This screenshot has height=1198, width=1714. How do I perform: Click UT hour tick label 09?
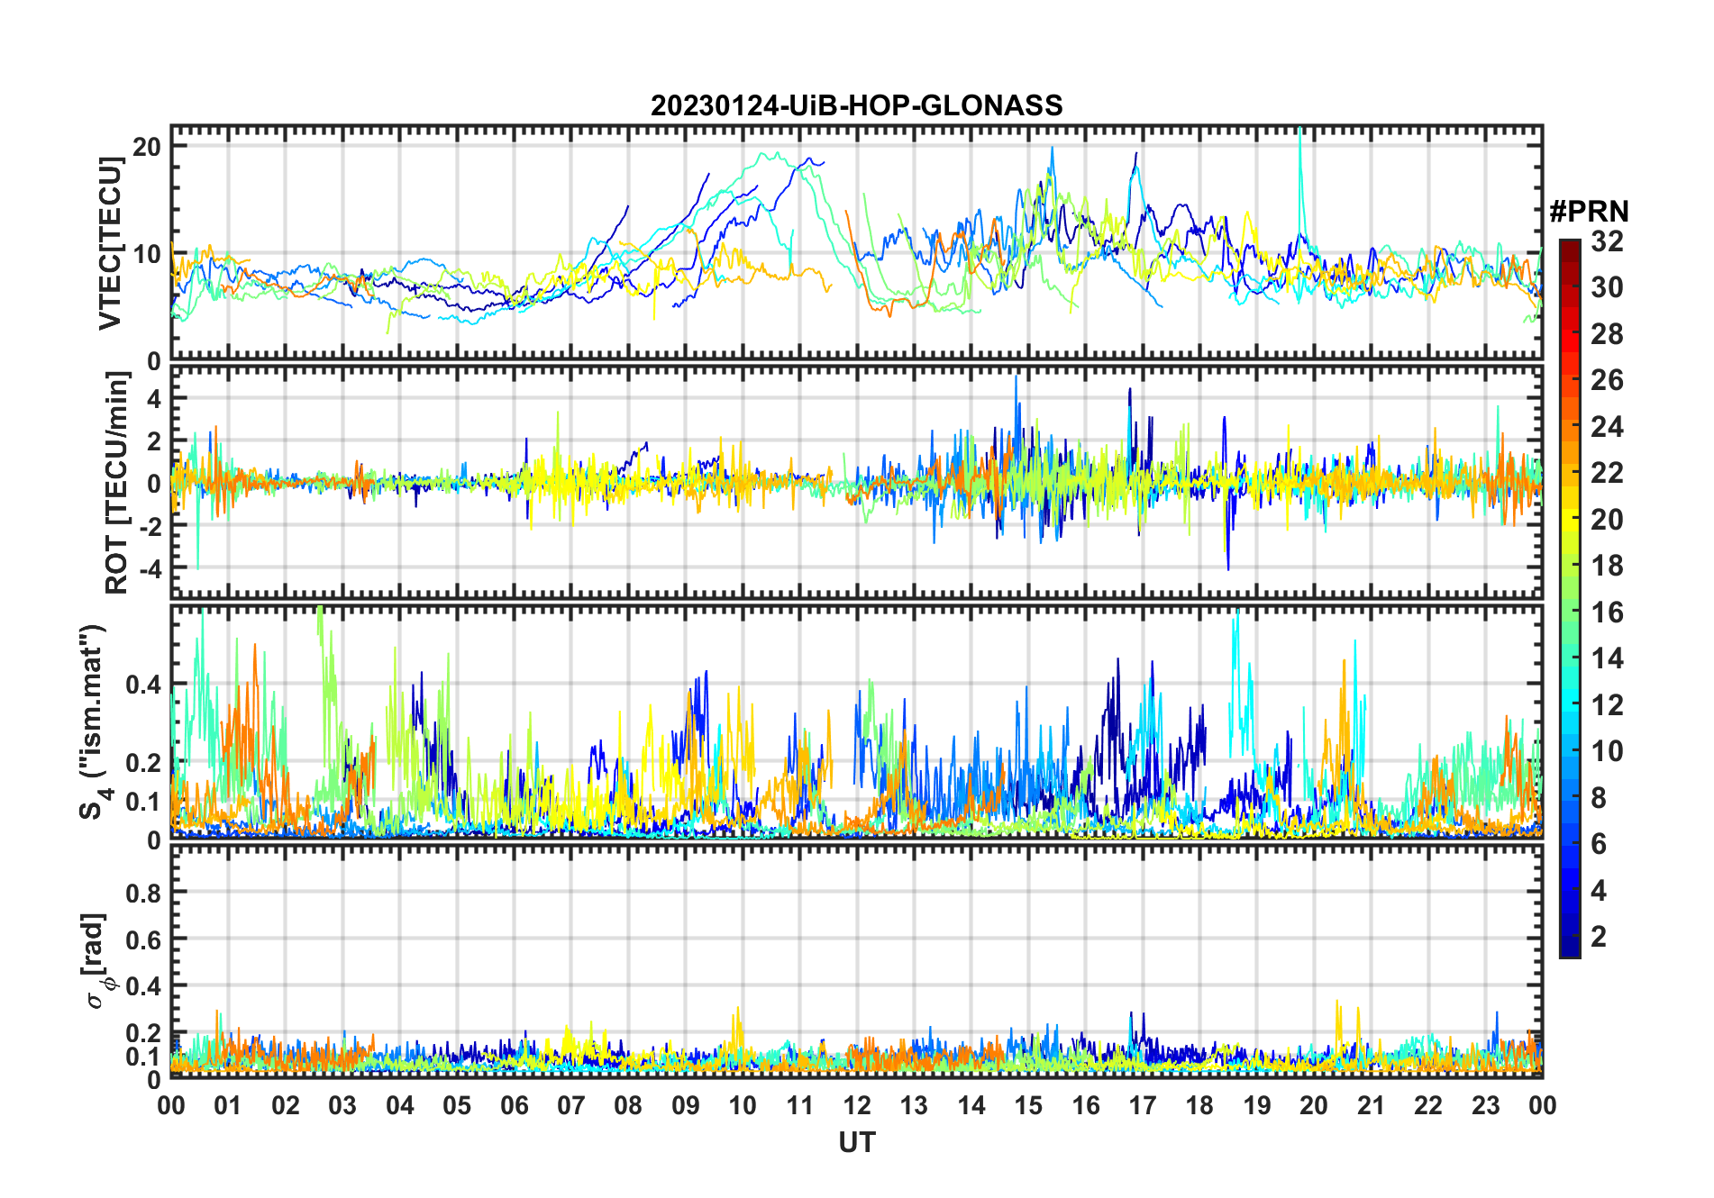click(686, 1105)
